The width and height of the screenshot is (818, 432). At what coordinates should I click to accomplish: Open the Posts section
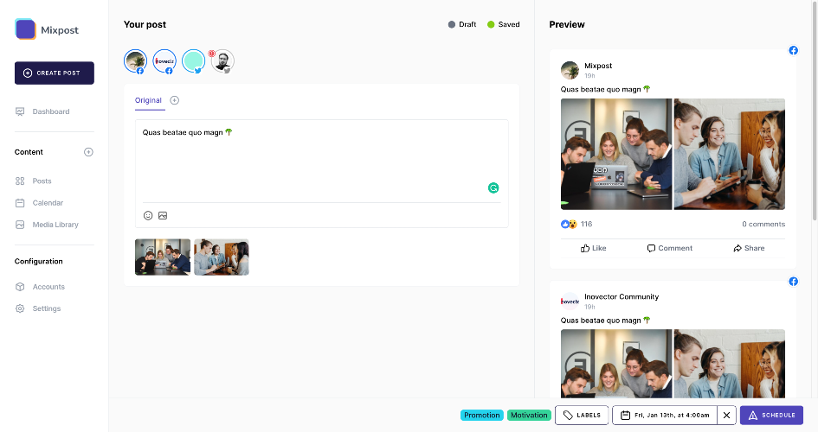[x=42, y=181]
